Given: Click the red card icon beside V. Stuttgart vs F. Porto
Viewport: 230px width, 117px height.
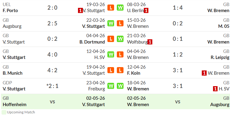Looking at the screenshot, I should pyautogui.click(x=80, y=11).
